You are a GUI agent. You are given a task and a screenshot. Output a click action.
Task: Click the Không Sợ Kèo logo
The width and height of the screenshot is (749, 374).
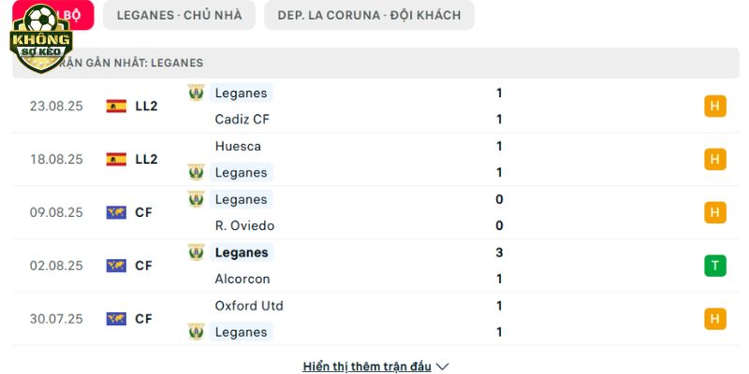[41, 38]
